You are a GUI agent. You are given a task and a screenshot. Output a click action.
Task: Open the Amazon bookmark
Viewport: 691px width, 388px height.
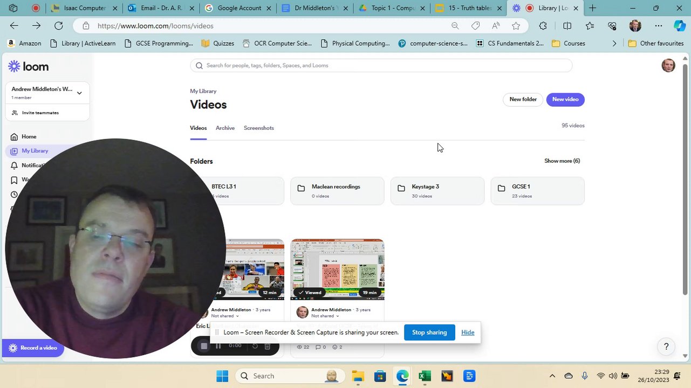click(24, 43)
